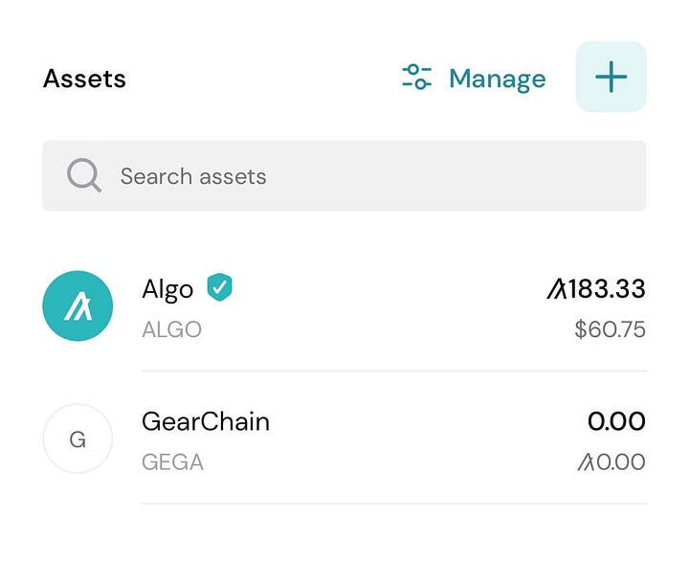Screen dimensions: 689x563
Task: Click the GearChain G avatar icon
Action: coord(78,439)
